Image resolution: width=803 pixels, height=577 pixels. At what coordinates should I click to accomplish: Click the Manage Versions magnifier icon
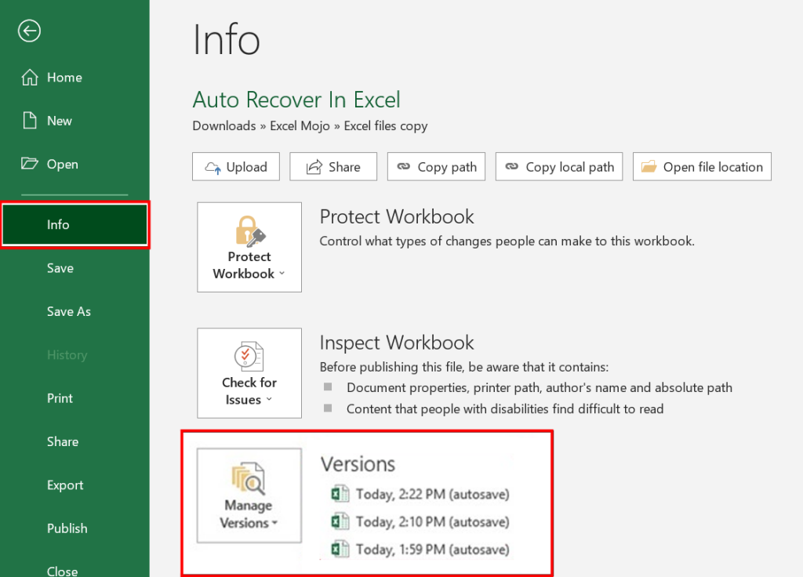point(249,479)
